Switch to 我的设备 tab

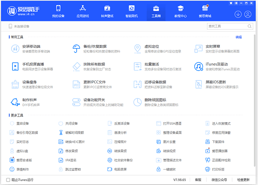[x=58, y=11]
